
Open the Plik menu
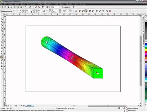coord(6,4)
